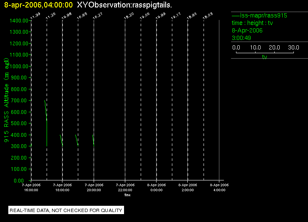Click the '8-Apr-2006 2:00:00' time axis label
The height and width of the screenshot is (222, 308).
188,187
